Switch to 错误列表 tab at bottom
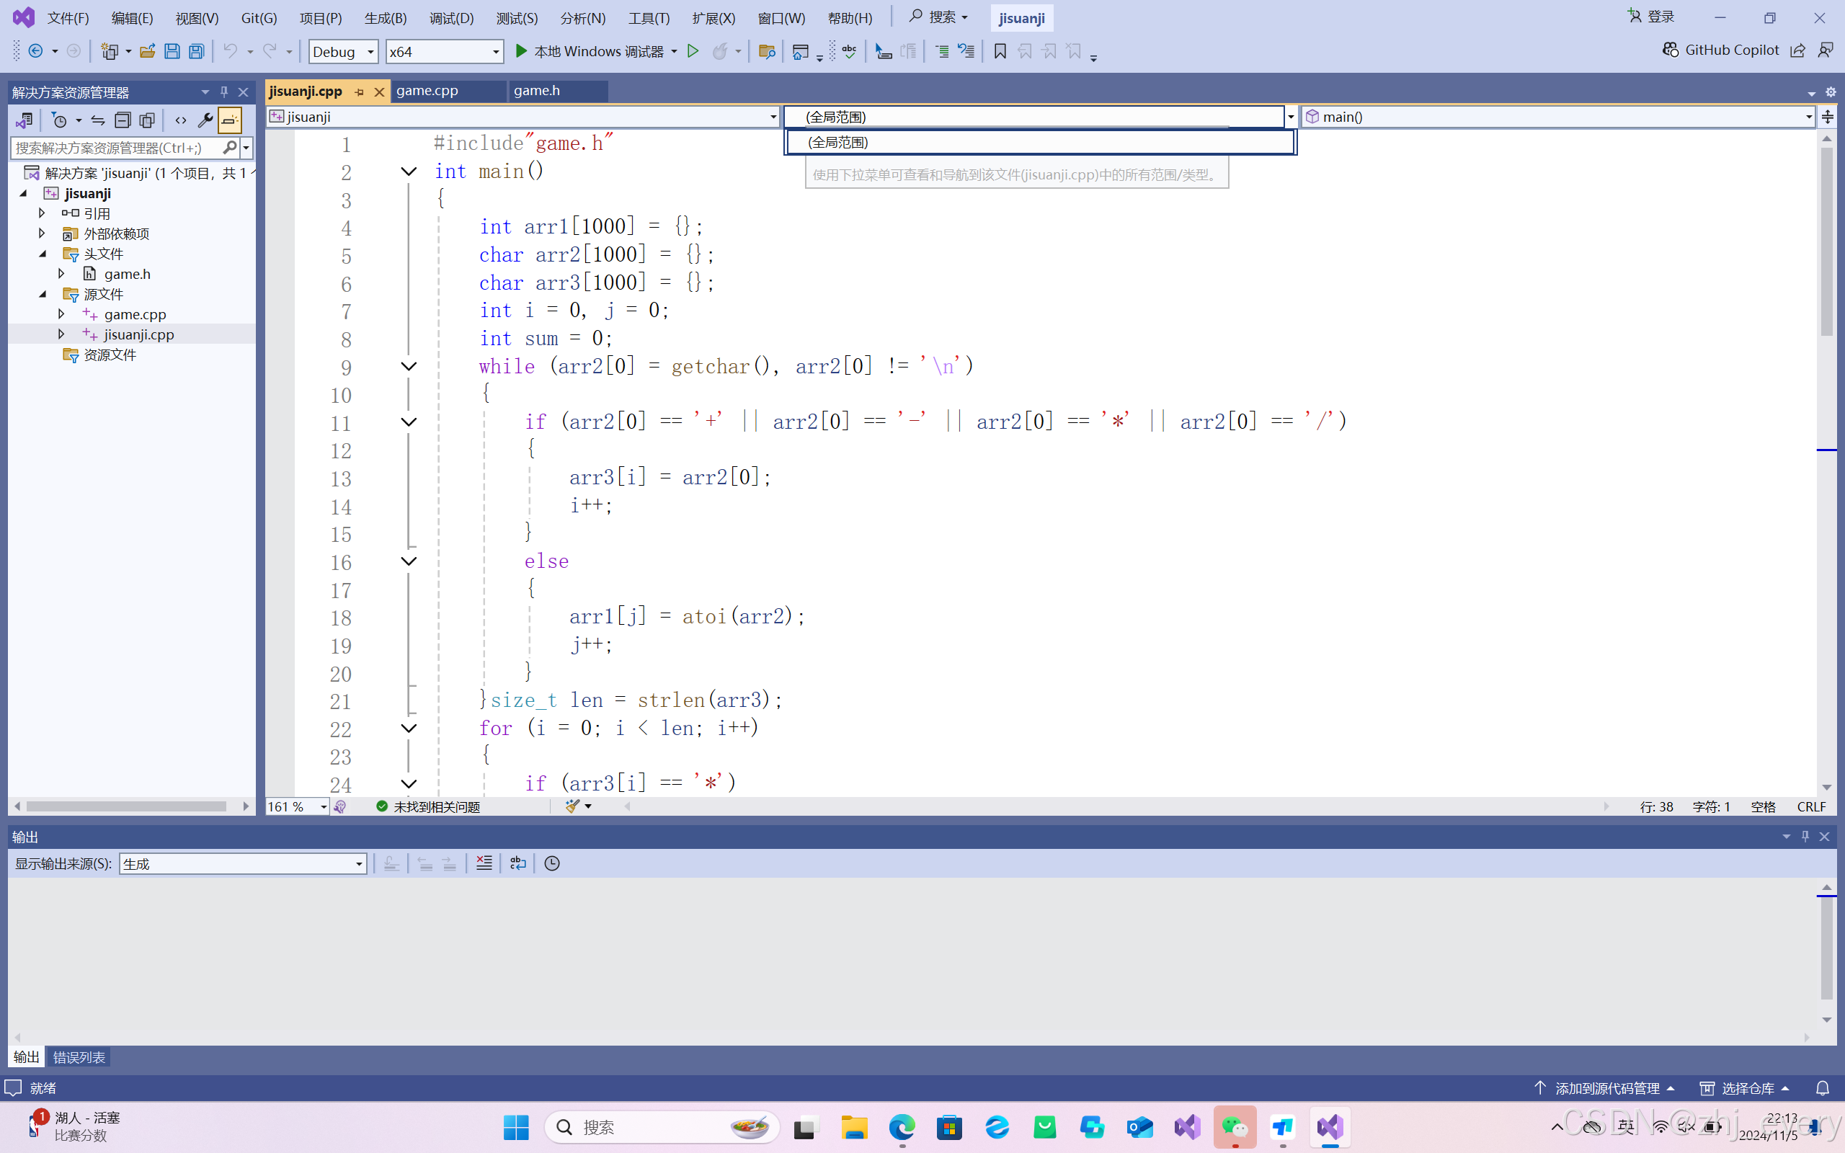This screenshot has width=1845, height=1153. point(79,1057)
